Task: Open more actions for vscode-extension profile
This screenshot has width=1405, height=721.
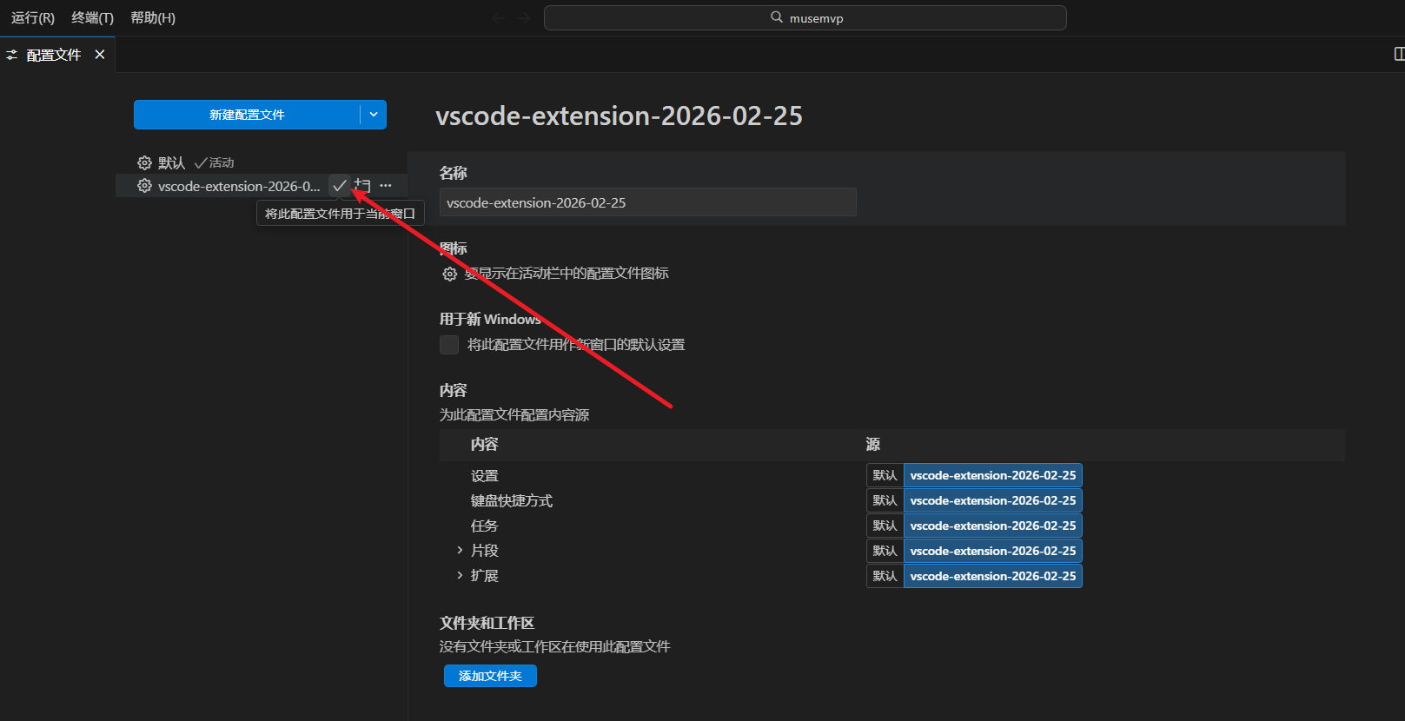Action: point(386,186)
